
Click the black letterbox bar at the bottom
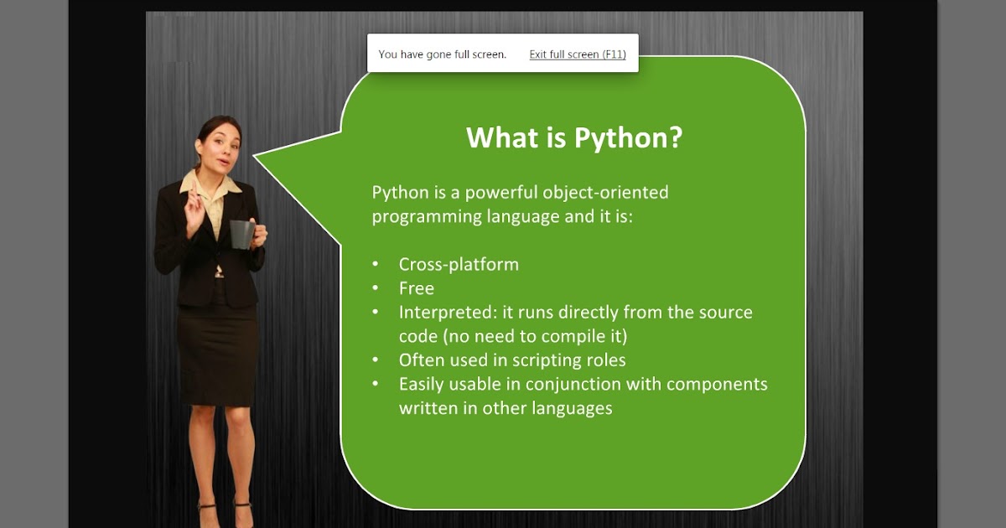tap(503, 525)
